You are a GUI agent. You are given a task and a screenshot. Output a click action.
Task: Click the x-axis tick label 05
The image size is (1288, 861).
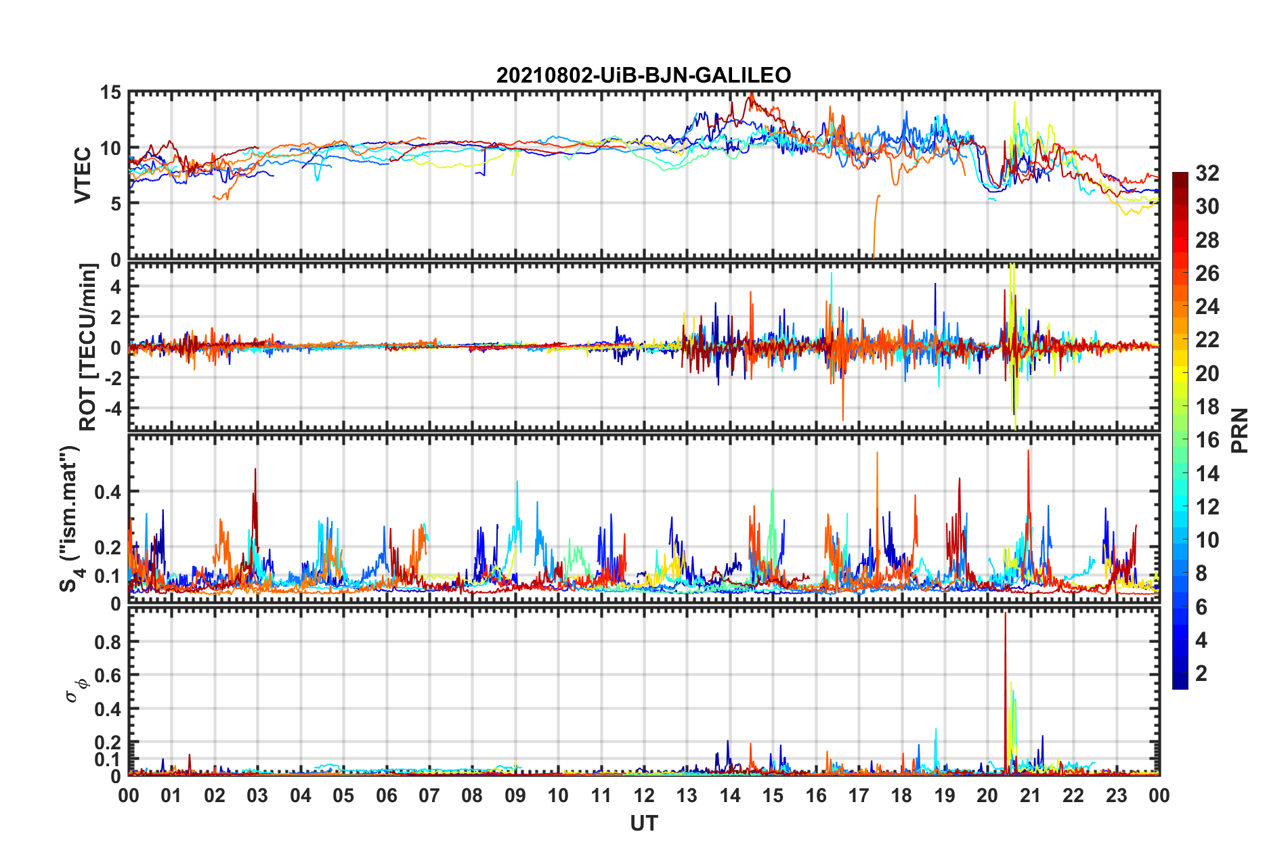[x=343, y=795]
